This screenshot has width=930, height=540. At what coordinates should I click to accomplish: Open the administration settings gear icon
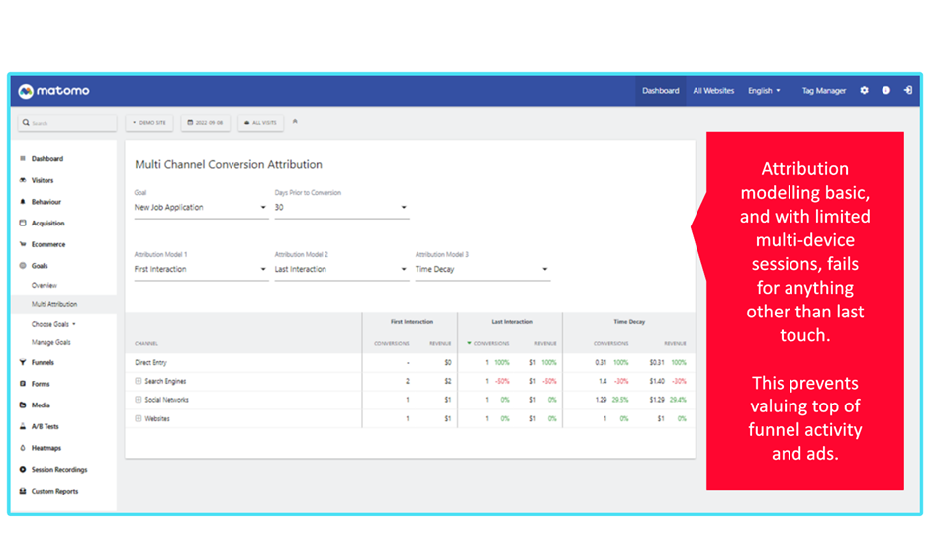pyautogui.click(x=864, y=90)
